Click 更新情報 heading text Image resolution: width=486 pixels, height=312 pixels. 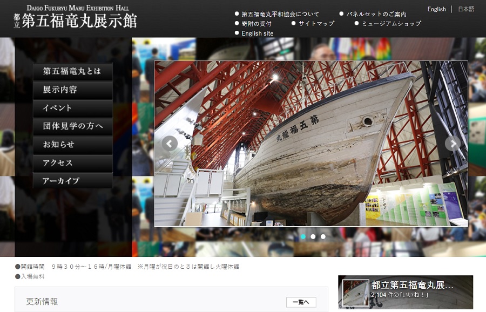[x=42, y=301]
